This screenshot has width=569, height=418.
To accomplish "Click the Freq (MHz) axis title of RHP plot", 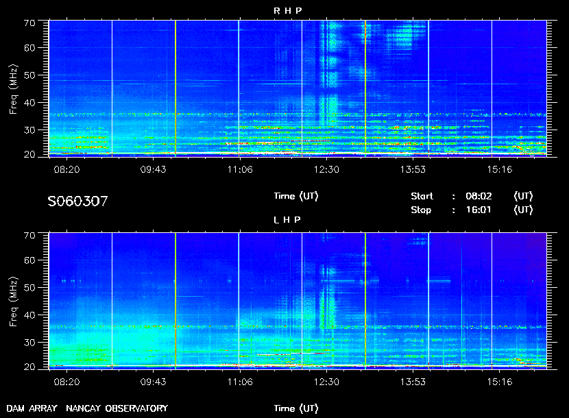I will (14, 90).
